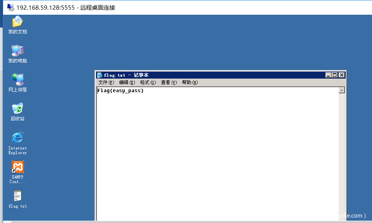Click the Notepad scrollbar up arrow
Viewport: 372px width, 223px height.
pyautogui.click(x=342, y=90)
